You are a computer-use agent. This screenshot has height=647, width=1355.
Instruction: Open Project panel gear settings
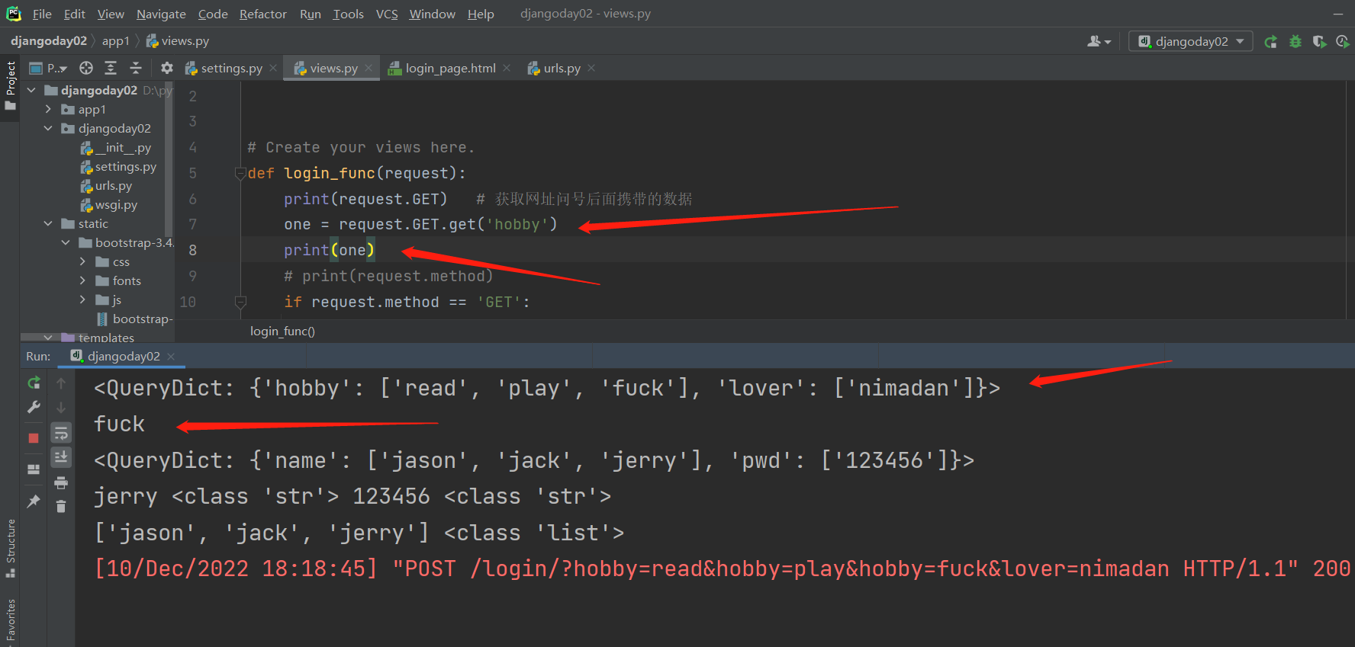(x=167, y=69)
